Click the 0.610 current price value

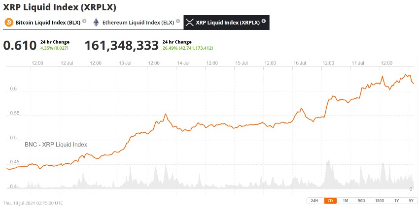20,45
